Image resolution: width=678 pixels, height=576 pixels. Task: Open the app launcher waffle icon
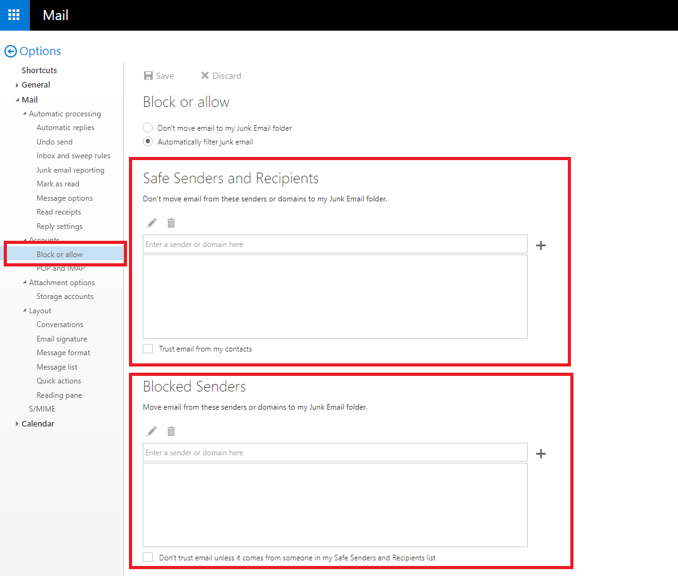(x=14, y=15)
